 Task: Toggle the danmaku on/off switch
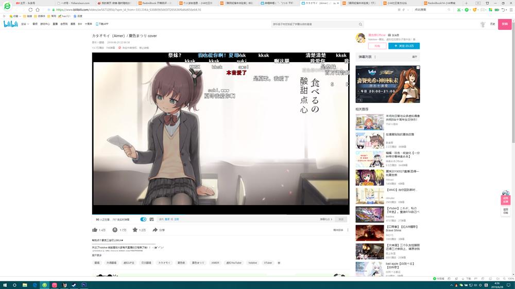point(143,219)
